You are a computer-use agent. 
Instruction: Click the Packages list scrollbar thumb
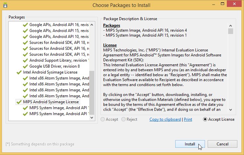92,93
